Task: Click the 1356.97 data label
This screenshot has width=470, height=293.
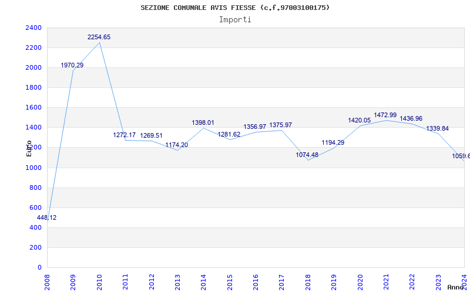Action: (254, 127)
